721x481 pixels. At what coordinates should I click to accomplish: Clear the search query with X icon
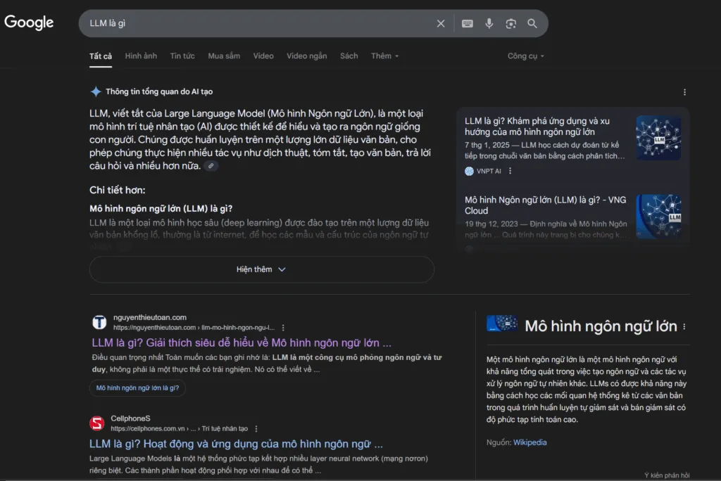tap(441, 23)
